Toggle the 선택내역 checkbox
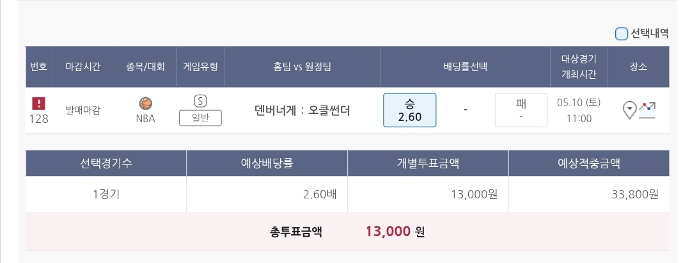This screenshot has width=690, height=263. tap(622, 33)
